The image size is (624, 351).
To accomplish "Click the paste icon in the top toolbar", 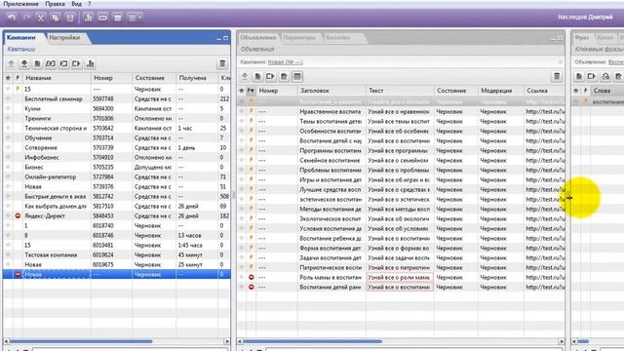I will (70, 18).
